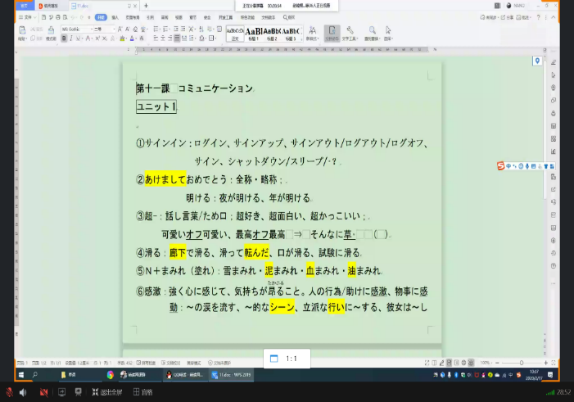Click the Text Tools icon in ribbon
The width and height of the screenshot is (574, 402).
click(x=350, y=31)
